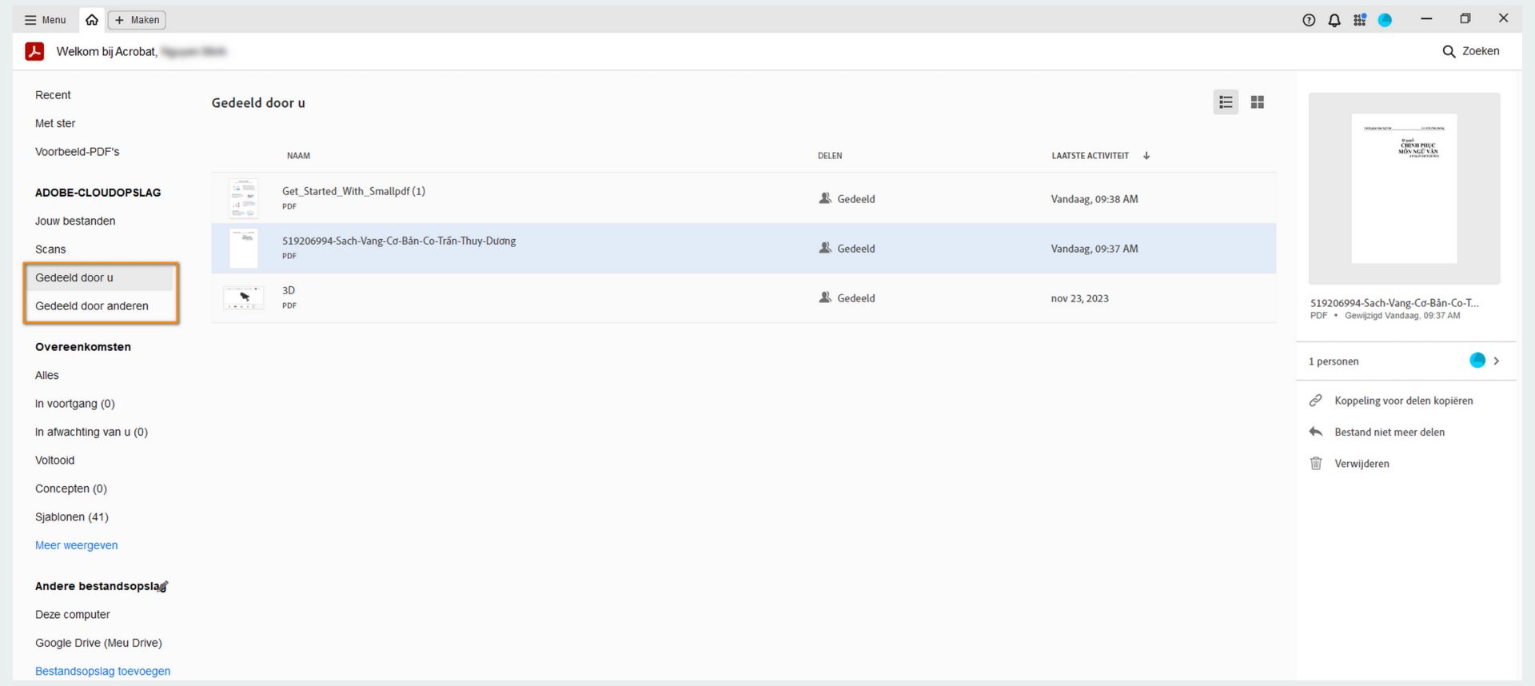Screen dimensions: 1535x686
Task: Open Sjablonen (41)
Action: [72, 517]
